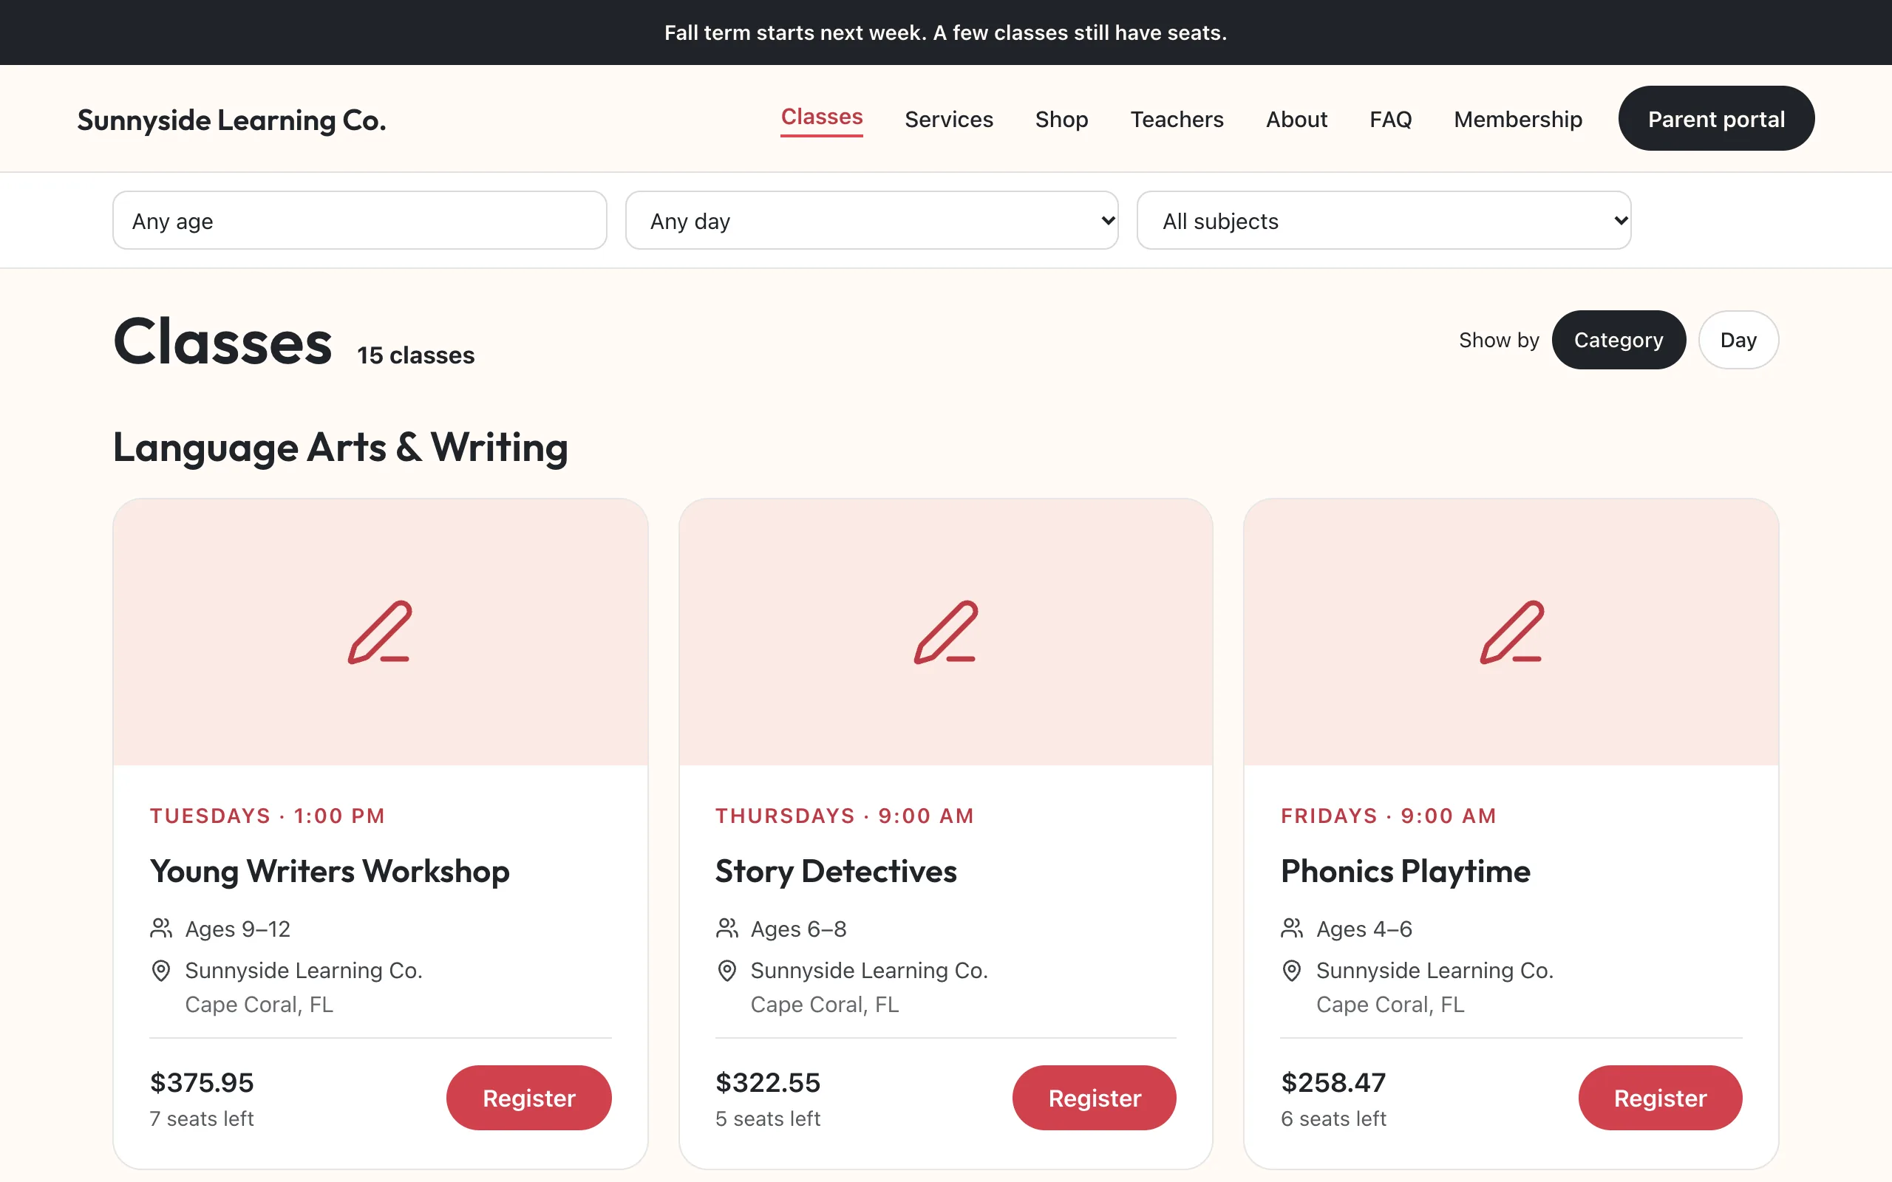
Task: Click the $258.47 price
Action: coord(1333,1082)
